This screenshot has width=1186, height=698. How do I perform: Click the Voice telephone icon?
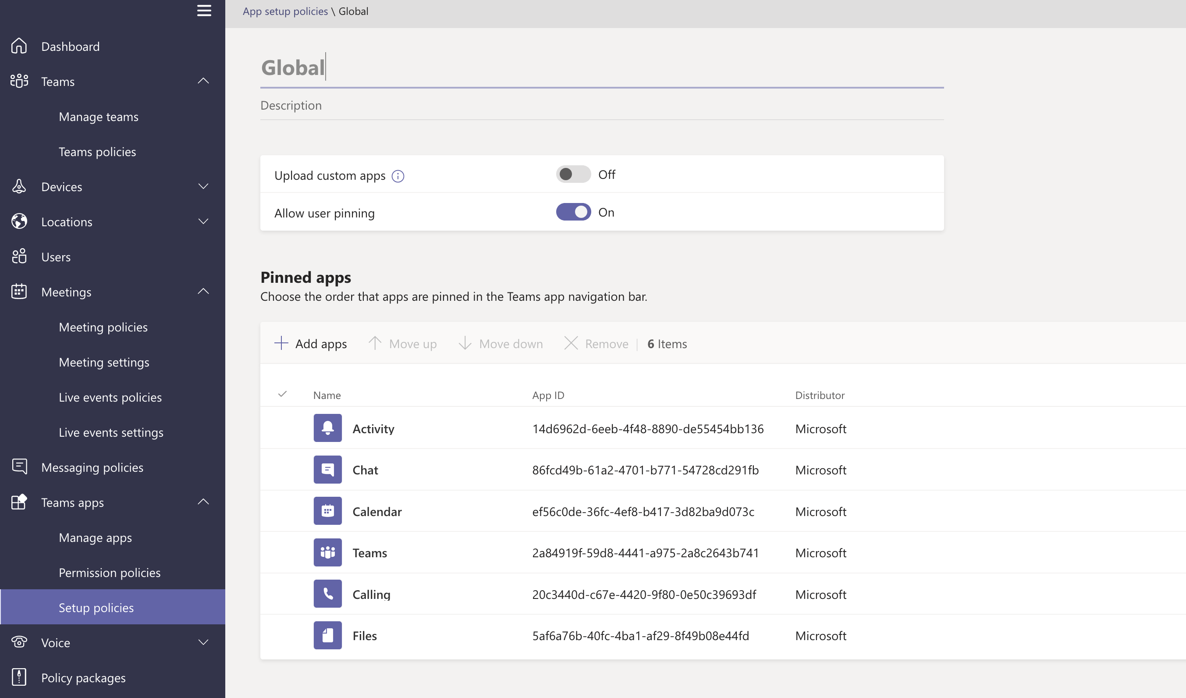tap(19, 642)
